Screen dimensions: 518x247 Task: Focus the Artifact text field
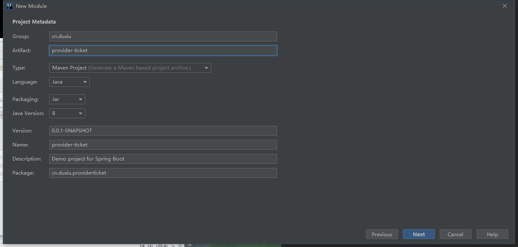tap(163, 50)
